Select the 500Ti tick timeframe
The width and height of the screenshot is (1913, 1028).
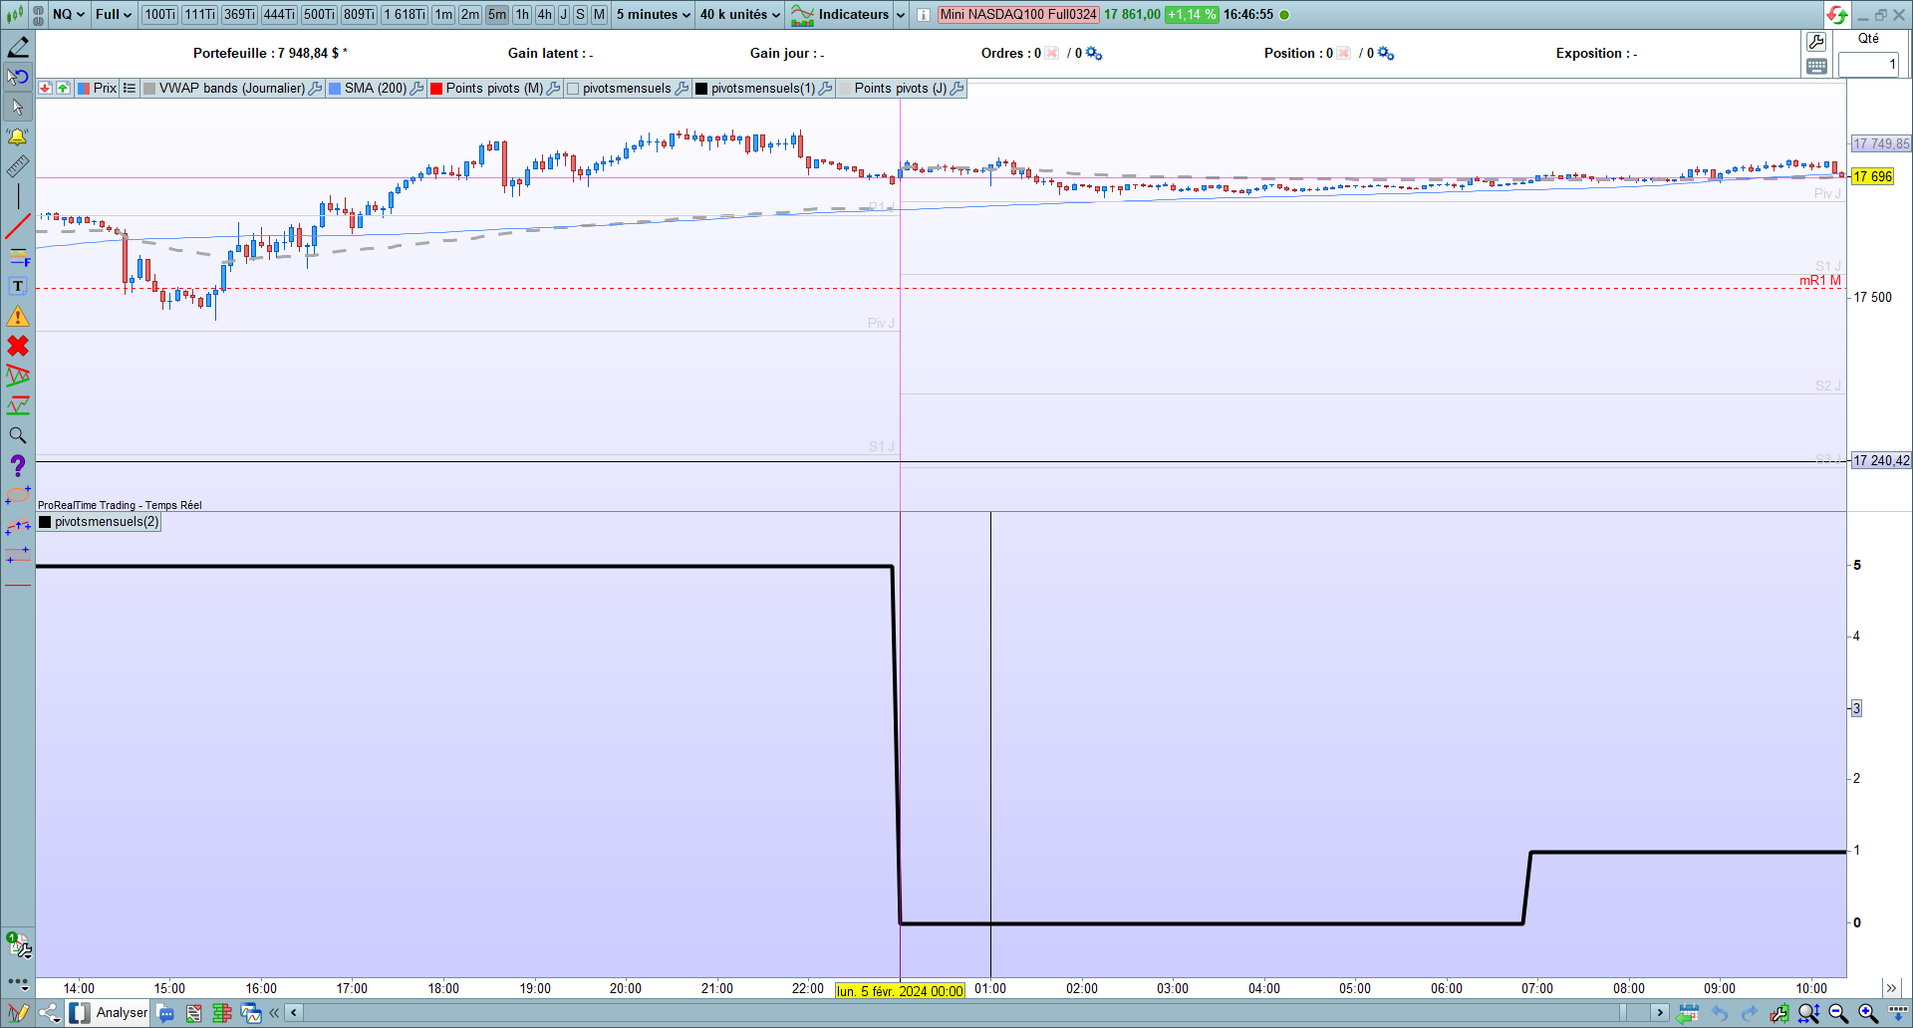click(319, 15)
